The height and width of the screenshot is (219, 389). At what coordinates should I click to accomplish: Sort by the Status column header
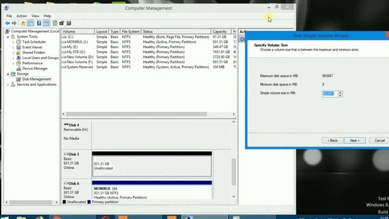pyautogui.click(x=176, y=32)
